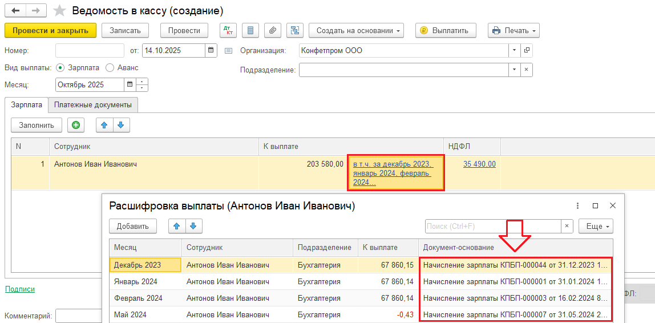Move row down in Расшифровка выплаты dialog
Image resolution: width=655 pixels, height=323 pixels.
click(193, 226)
